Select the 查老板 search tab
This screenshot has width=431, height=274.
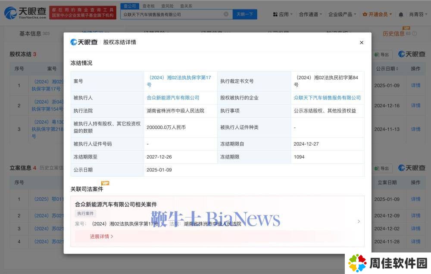(x=148, y=6)
